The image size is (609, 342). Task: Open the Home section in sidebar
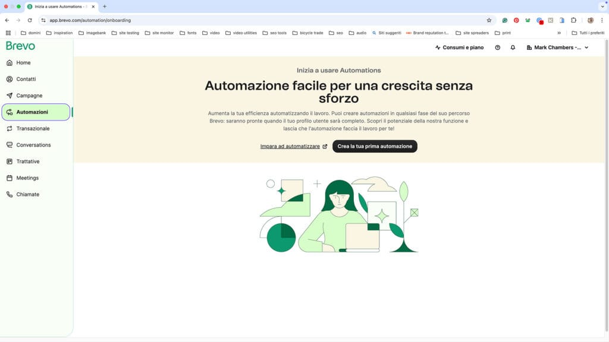tap(23, 63)
